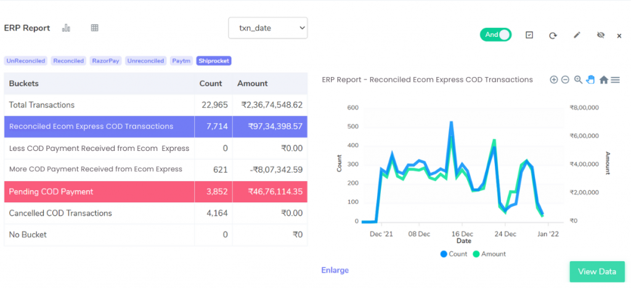Switch to table grid view icon
Image resolution: width=631 pixels, height=289 pixels.
[94, 28]
